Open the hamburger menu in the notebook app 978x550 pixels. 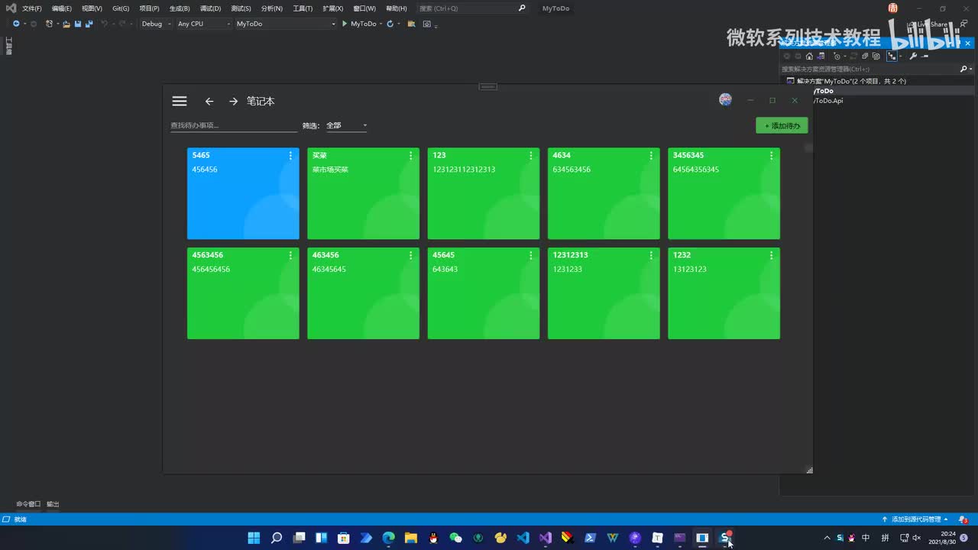coord(180,101)
